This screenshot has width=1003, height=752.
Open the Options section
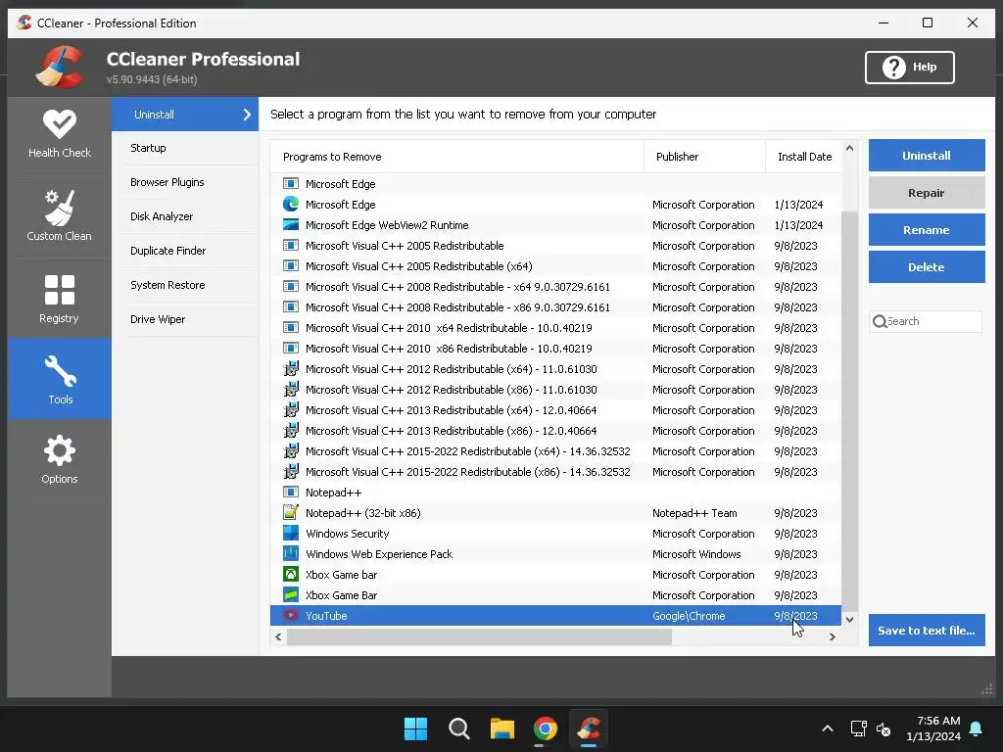coord(60,459)
